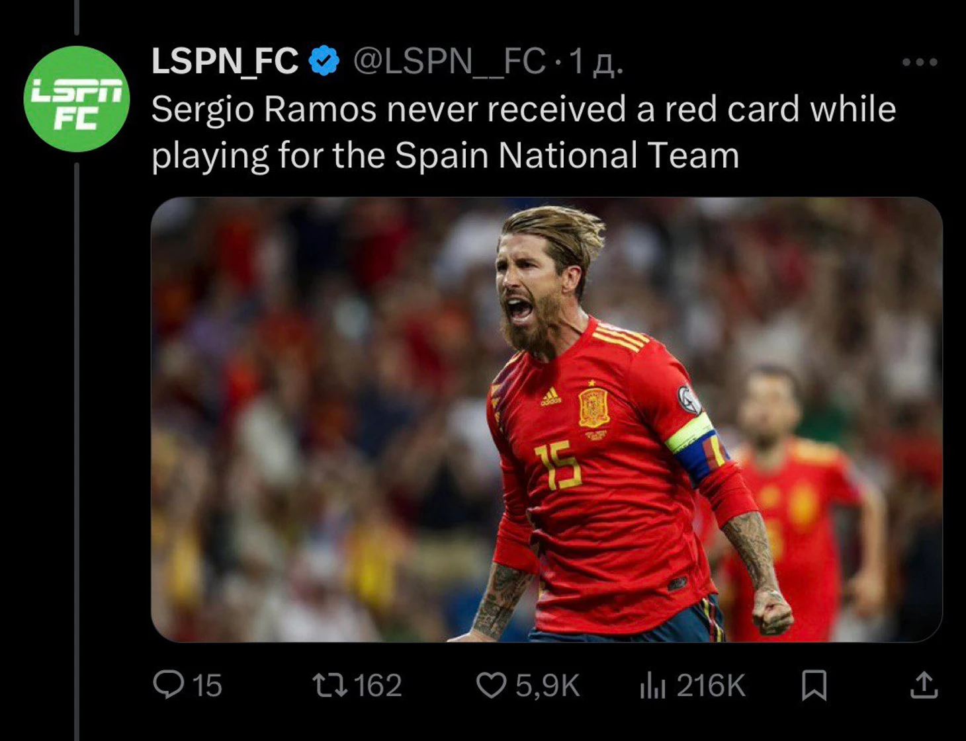
Task: Click the blue verified checkmark badge
Action: [324, 61]
